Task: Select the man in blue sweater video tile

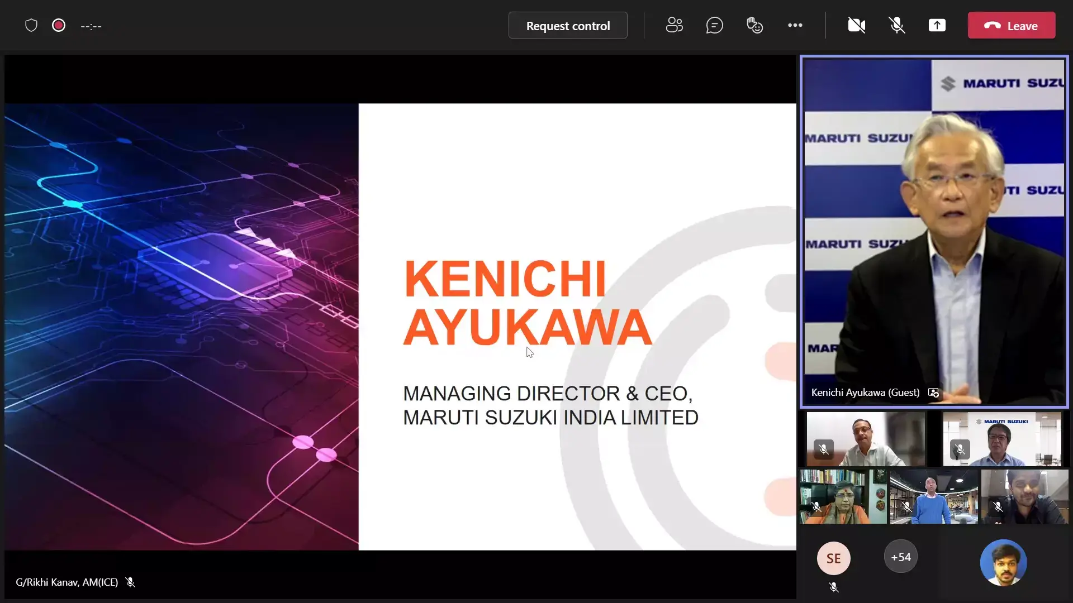Action: click(x=934, y=496)
